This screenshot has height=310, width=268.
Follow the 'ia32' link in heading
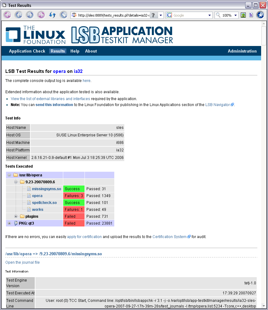click(78, 71)
